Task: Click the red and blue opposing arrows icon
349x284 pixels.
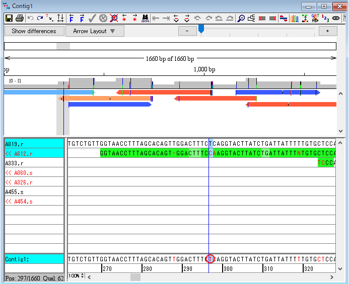Action: tap(284, 19)
